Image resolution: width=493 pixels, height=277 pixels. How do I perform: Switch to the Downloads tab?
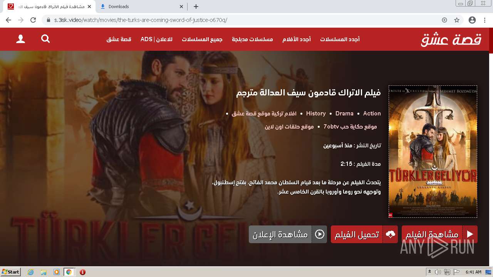pyautogui.click(x=141, y=7)
